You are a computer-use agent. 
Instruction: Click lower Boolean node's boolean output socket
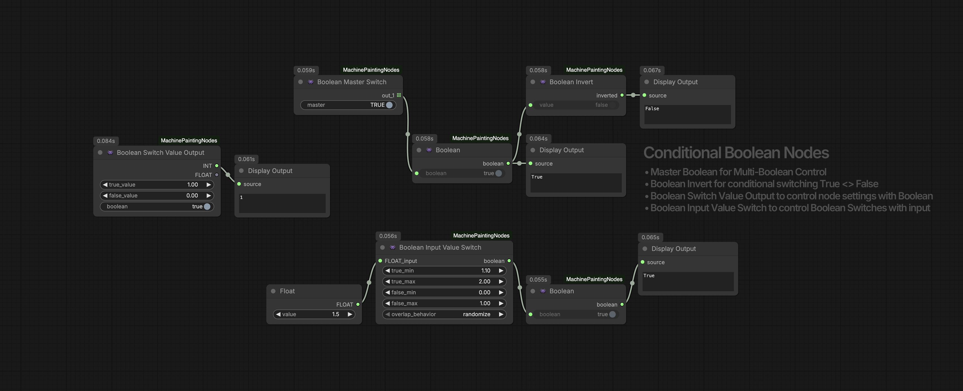tap(622, 304)
